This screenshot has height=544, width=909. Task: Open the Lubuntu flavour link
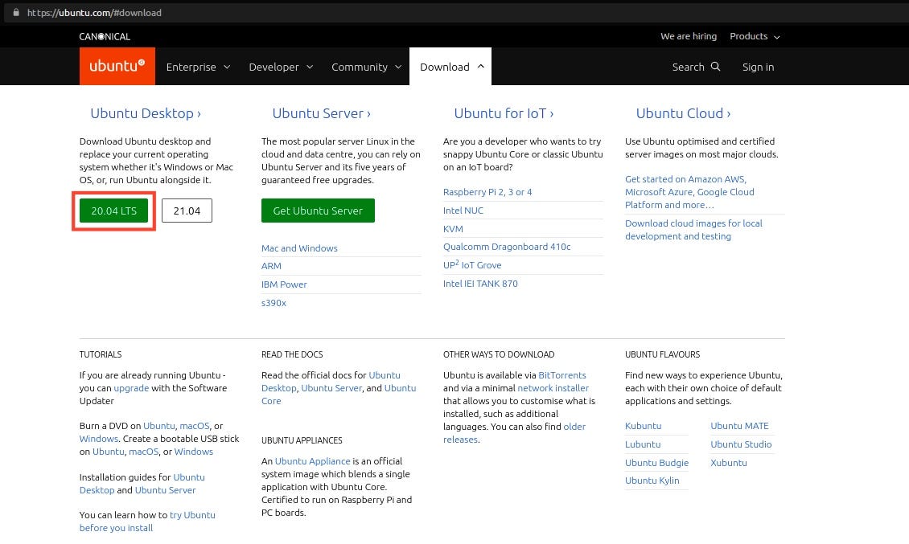[x=642, y=444]
